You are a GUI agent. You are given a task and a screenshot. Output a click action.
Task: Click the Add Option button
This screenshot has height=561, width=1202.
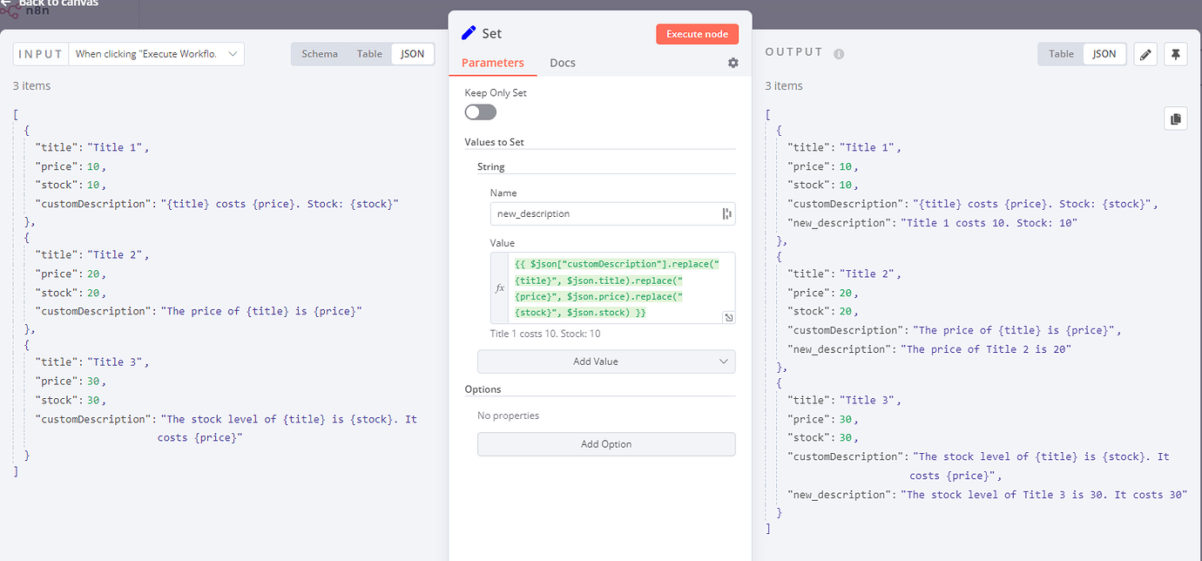606,443
